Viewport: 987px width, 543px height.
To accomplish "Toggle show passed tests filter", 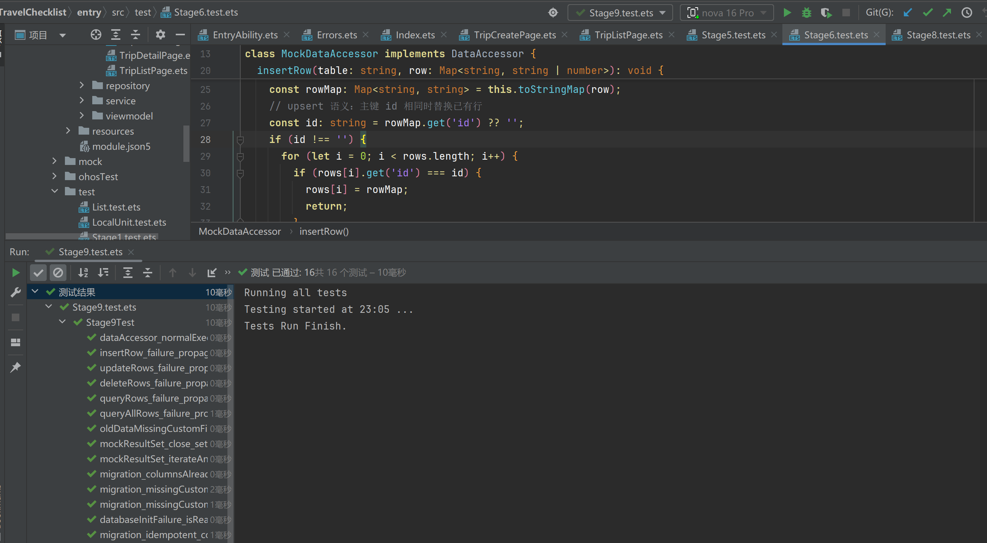I will pos(38,273).
